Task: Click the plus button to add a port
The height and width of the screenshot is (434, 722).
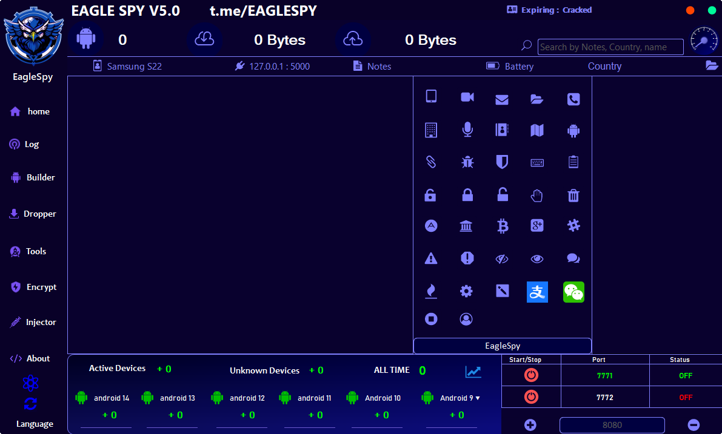Action: (530, 424)
